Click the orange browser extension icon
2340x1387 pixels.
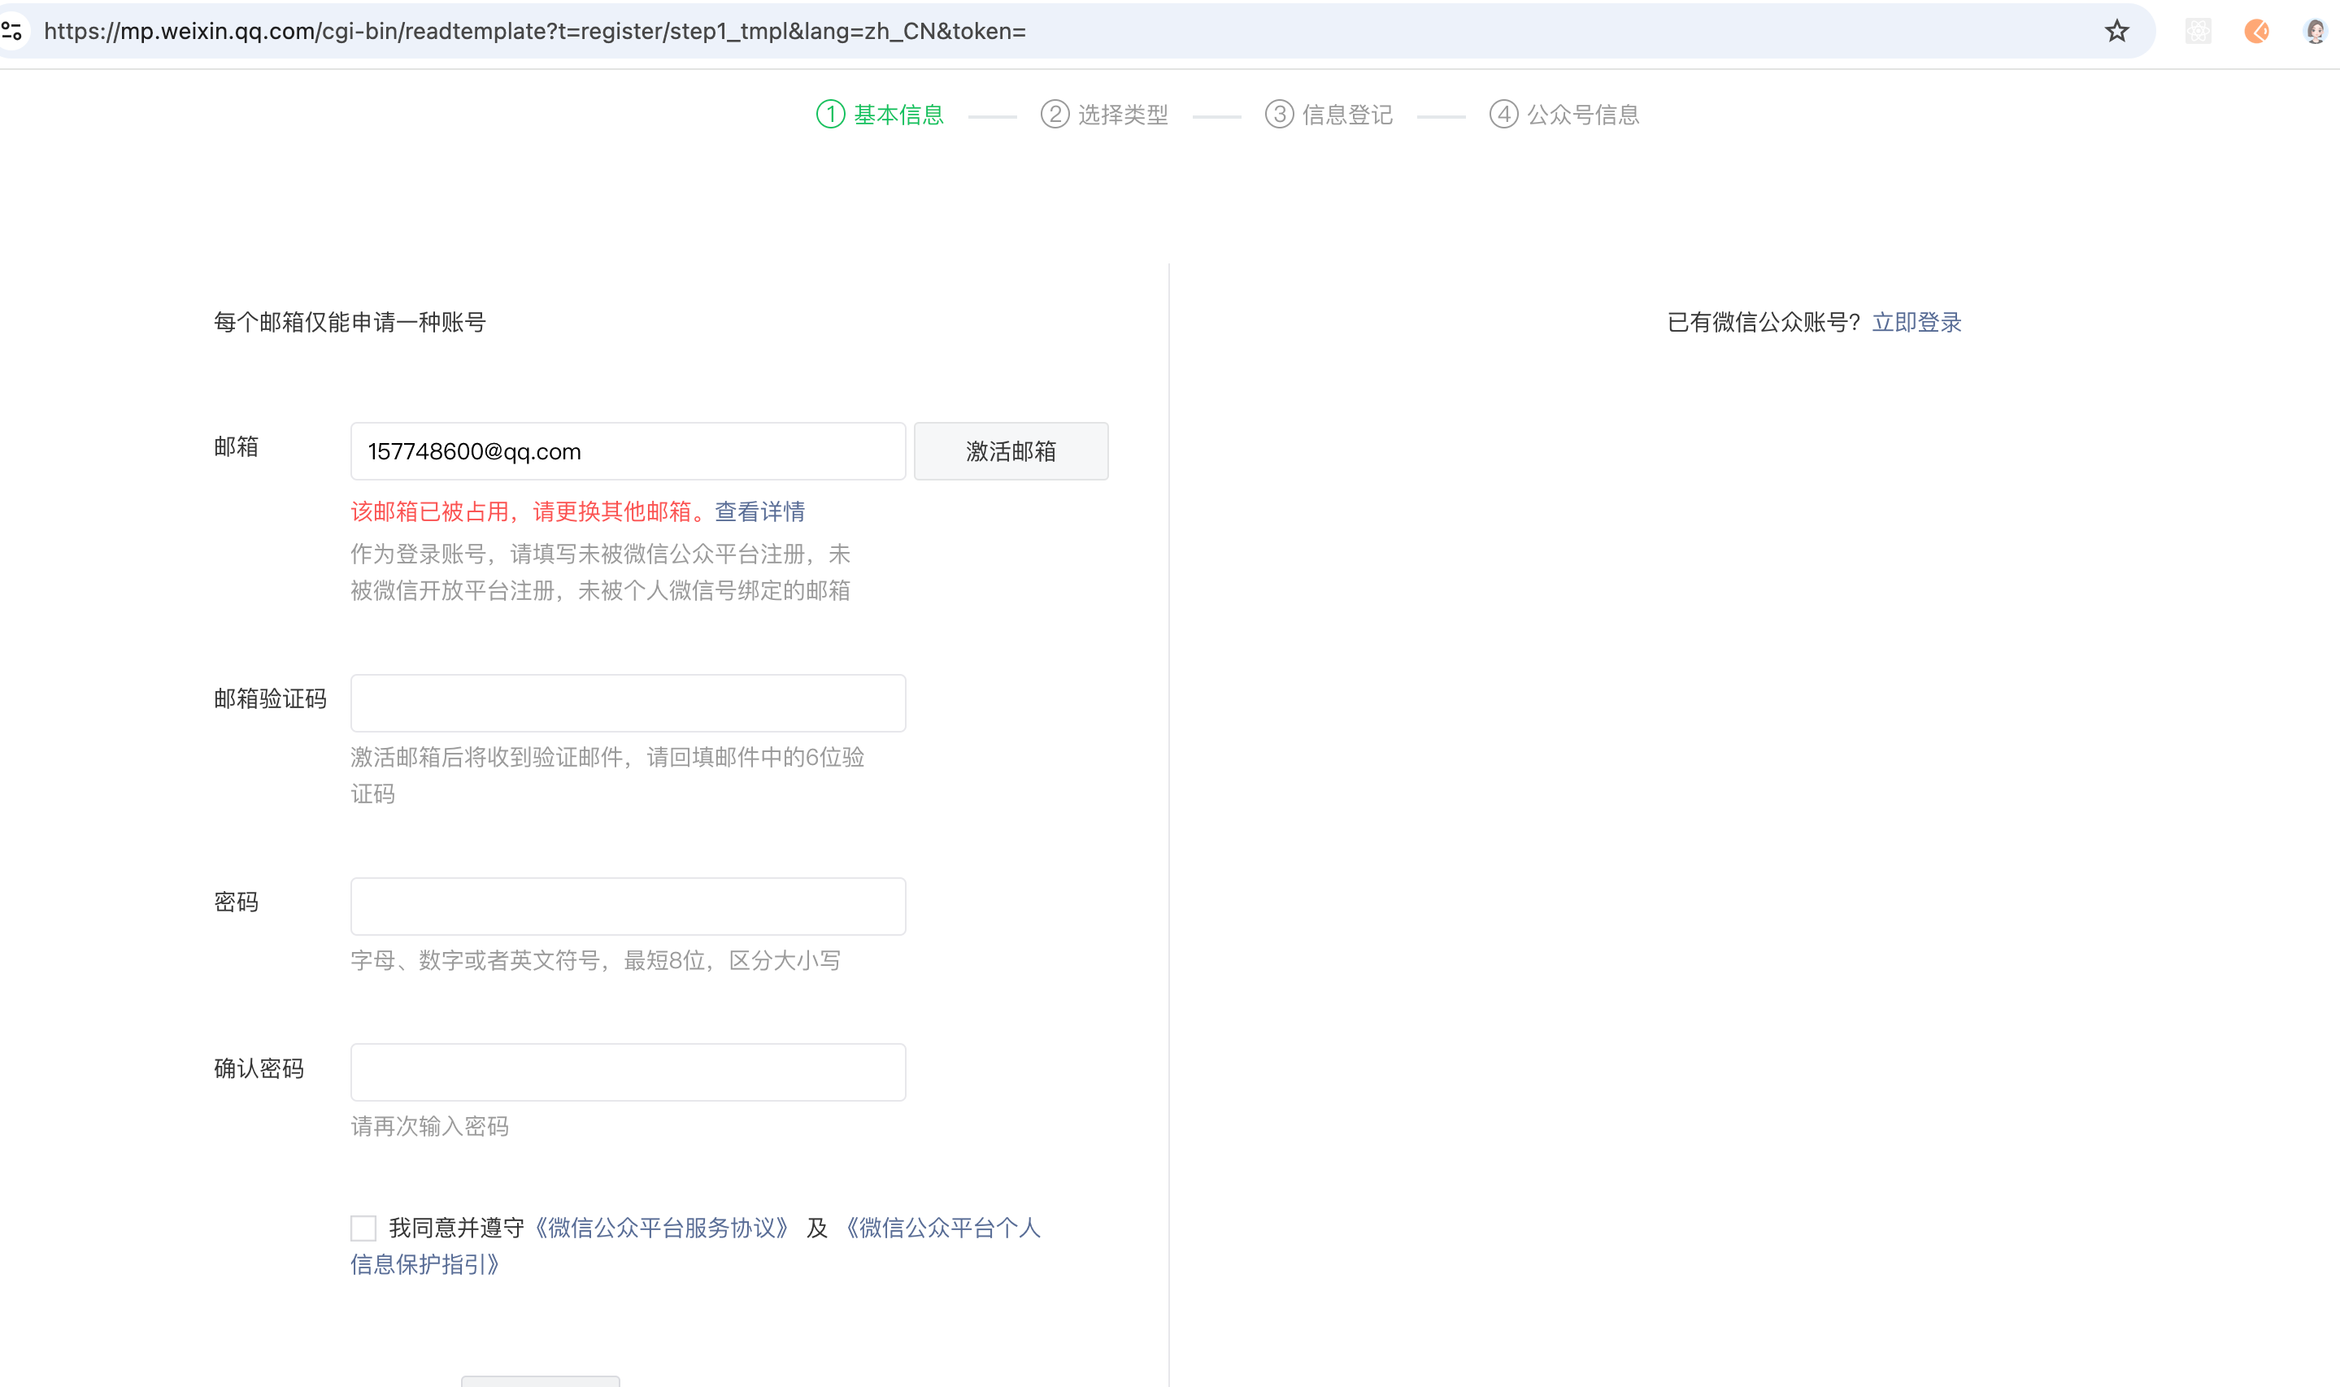coord(2256,31)
